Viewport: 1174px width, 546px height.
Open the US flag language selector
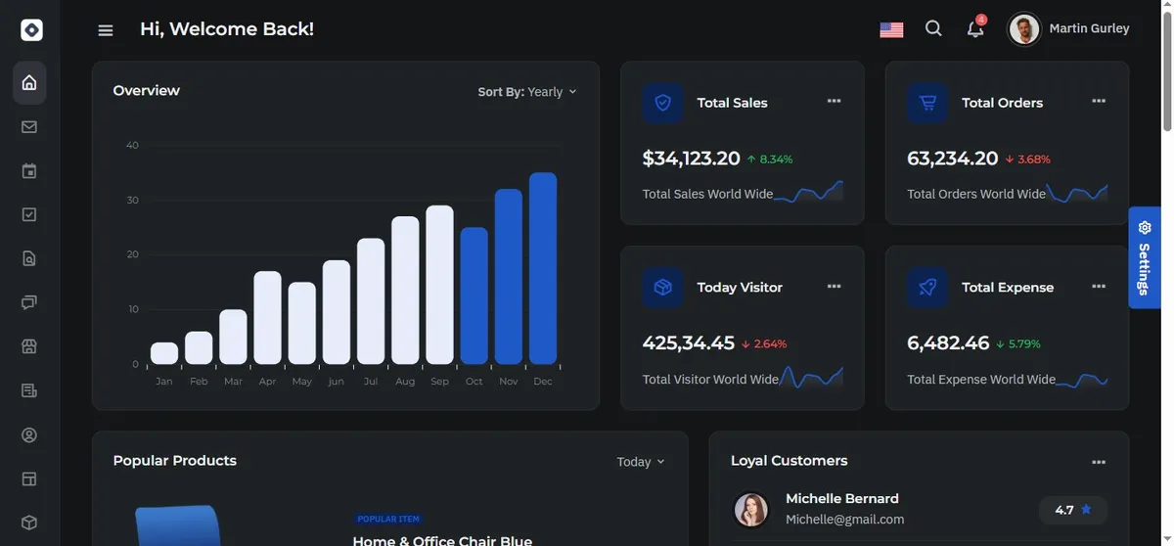point(891,30)
